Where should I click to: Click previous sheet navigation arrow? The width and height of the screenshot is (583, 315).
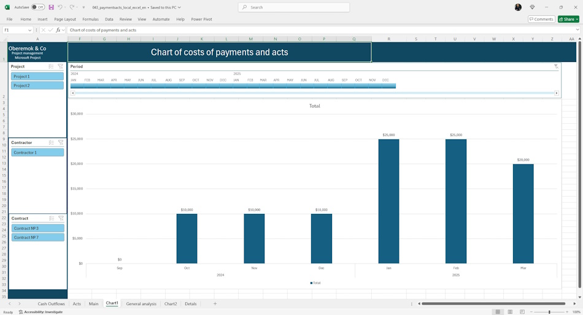click(10, 304)
